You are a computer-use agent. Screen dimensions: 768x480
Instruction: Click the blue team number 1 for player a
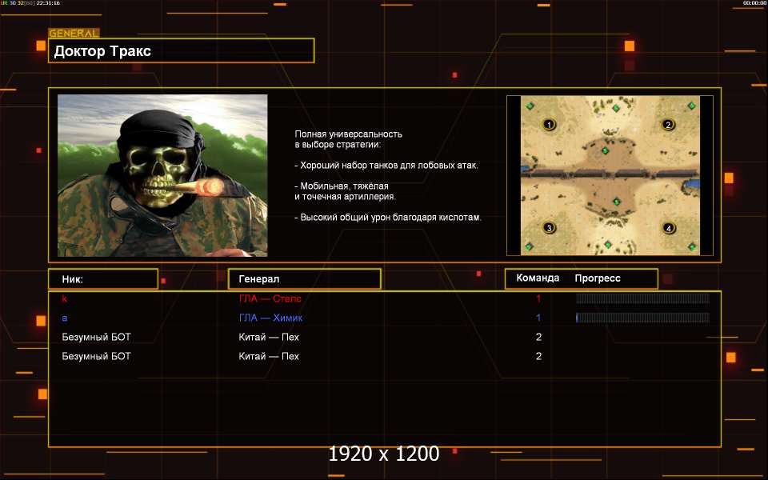[x=538, y=318]
